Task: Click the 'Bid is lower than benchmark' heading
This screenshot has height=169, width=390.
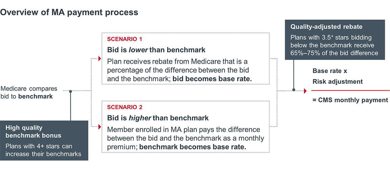Action: [x=156, y=50]
